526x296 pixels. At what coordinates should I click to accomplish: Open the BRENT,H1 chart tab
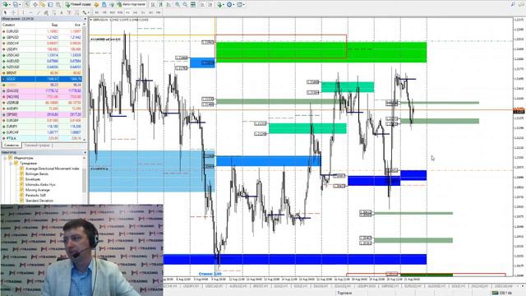(260, 286)
